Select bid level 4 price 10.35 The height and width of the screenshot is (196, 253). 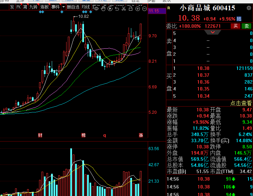tap(203, 89)
